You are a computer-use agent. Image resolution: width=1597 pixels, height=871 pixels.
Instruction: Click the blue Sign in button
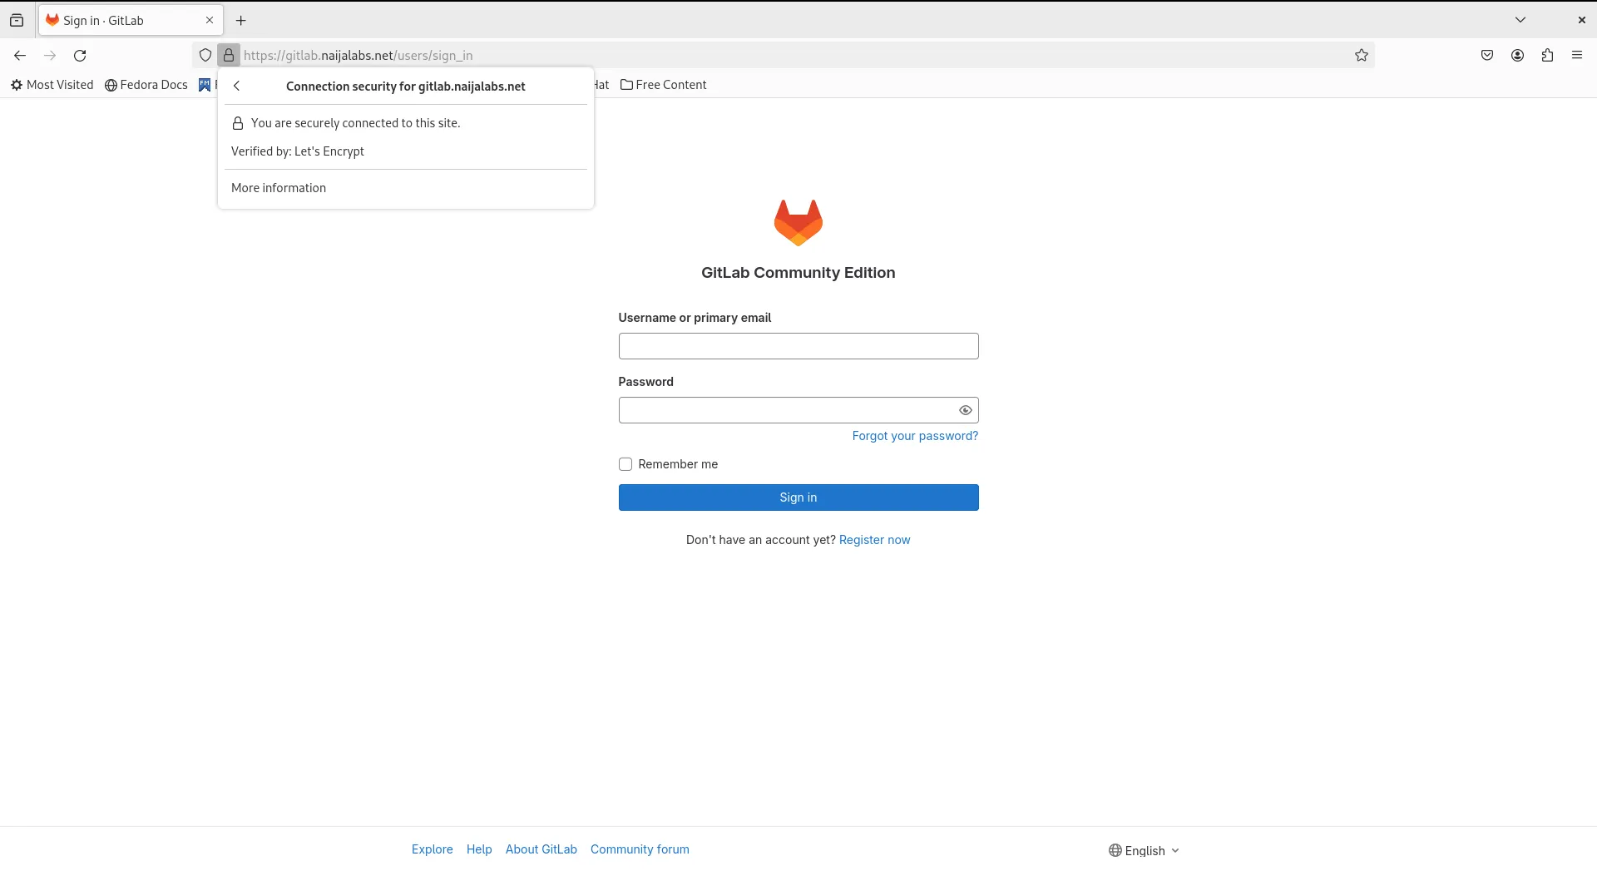click(798, 497)
